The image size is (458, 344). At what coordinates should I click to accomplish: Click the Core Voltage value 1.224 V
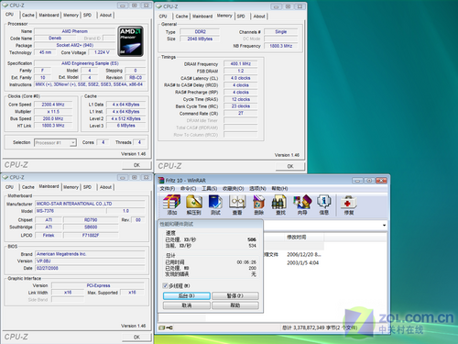pos(102,52)
